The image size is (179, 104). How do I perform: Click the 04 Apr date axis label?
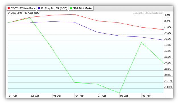coord(79,96)
